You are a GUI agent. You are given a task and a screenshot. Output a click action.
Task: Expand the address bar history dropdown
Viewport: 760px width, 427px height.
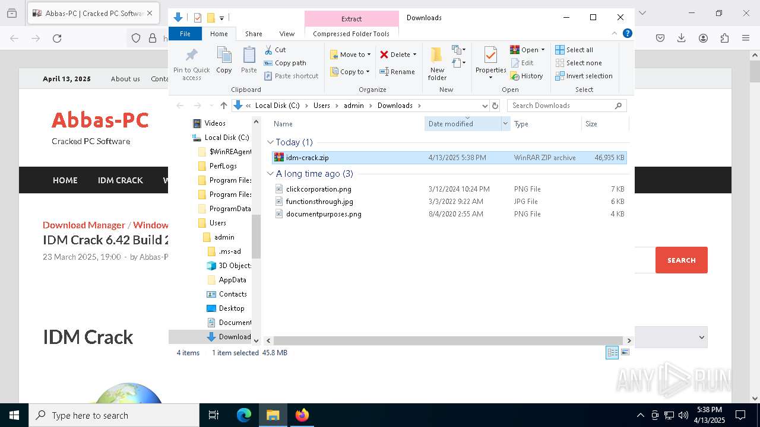coord(484,106)
